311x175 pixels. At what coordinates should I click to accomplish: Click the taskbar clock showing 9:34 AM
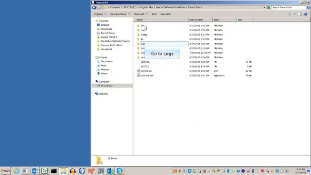[x=301, y=171]
